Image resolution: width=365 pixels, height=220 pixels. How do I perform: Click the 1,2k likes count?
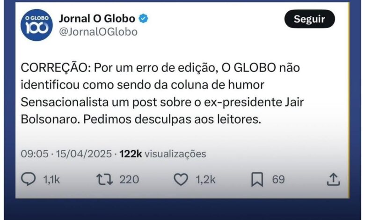point(206,179)
